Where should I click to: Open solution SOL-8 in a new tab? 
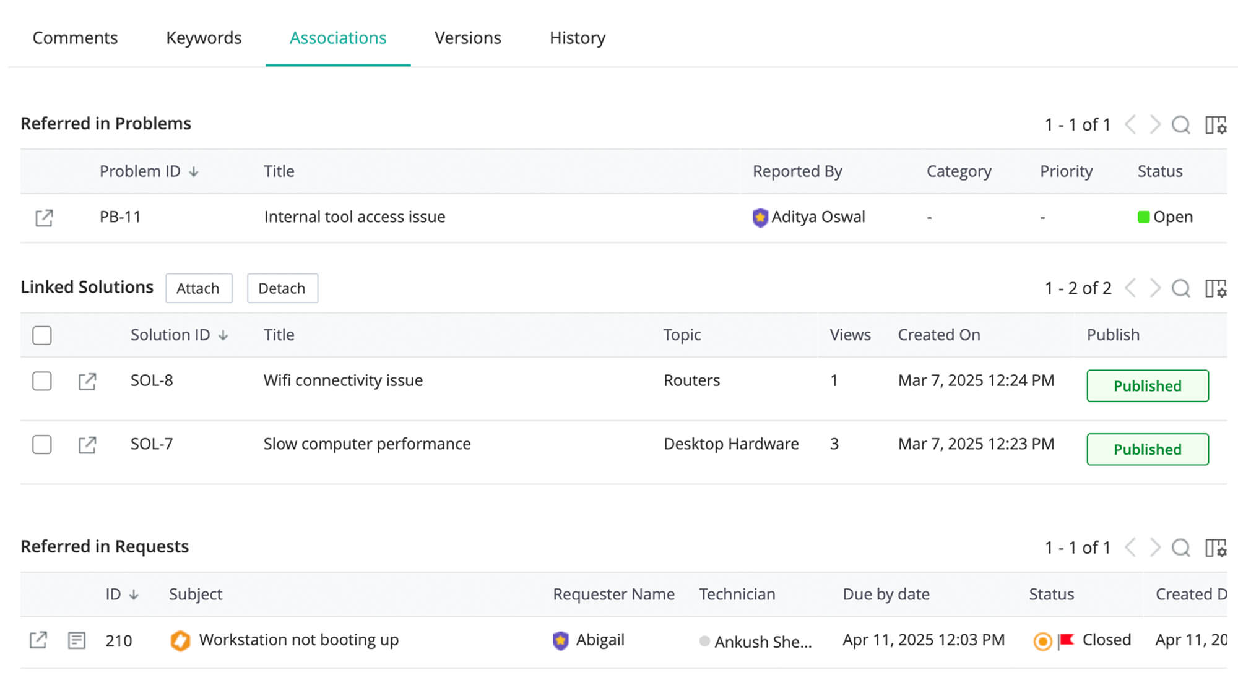click(x=88, y=382)
